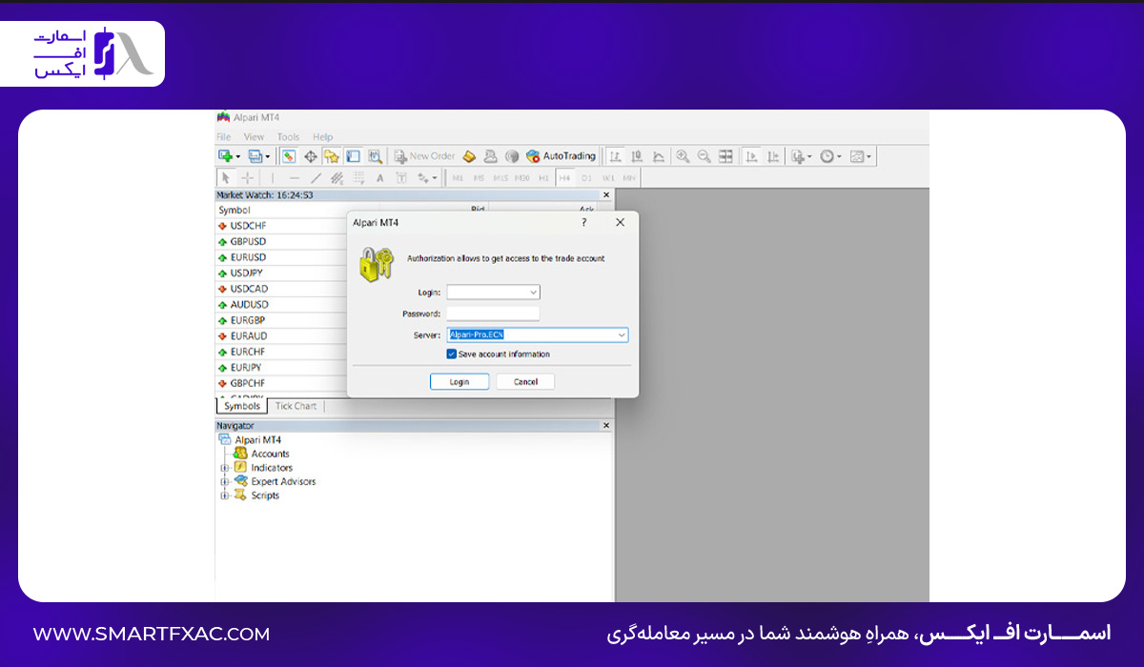
Task: Toggle the Market Watch toolbar icon
Action: tap(288, 156)
